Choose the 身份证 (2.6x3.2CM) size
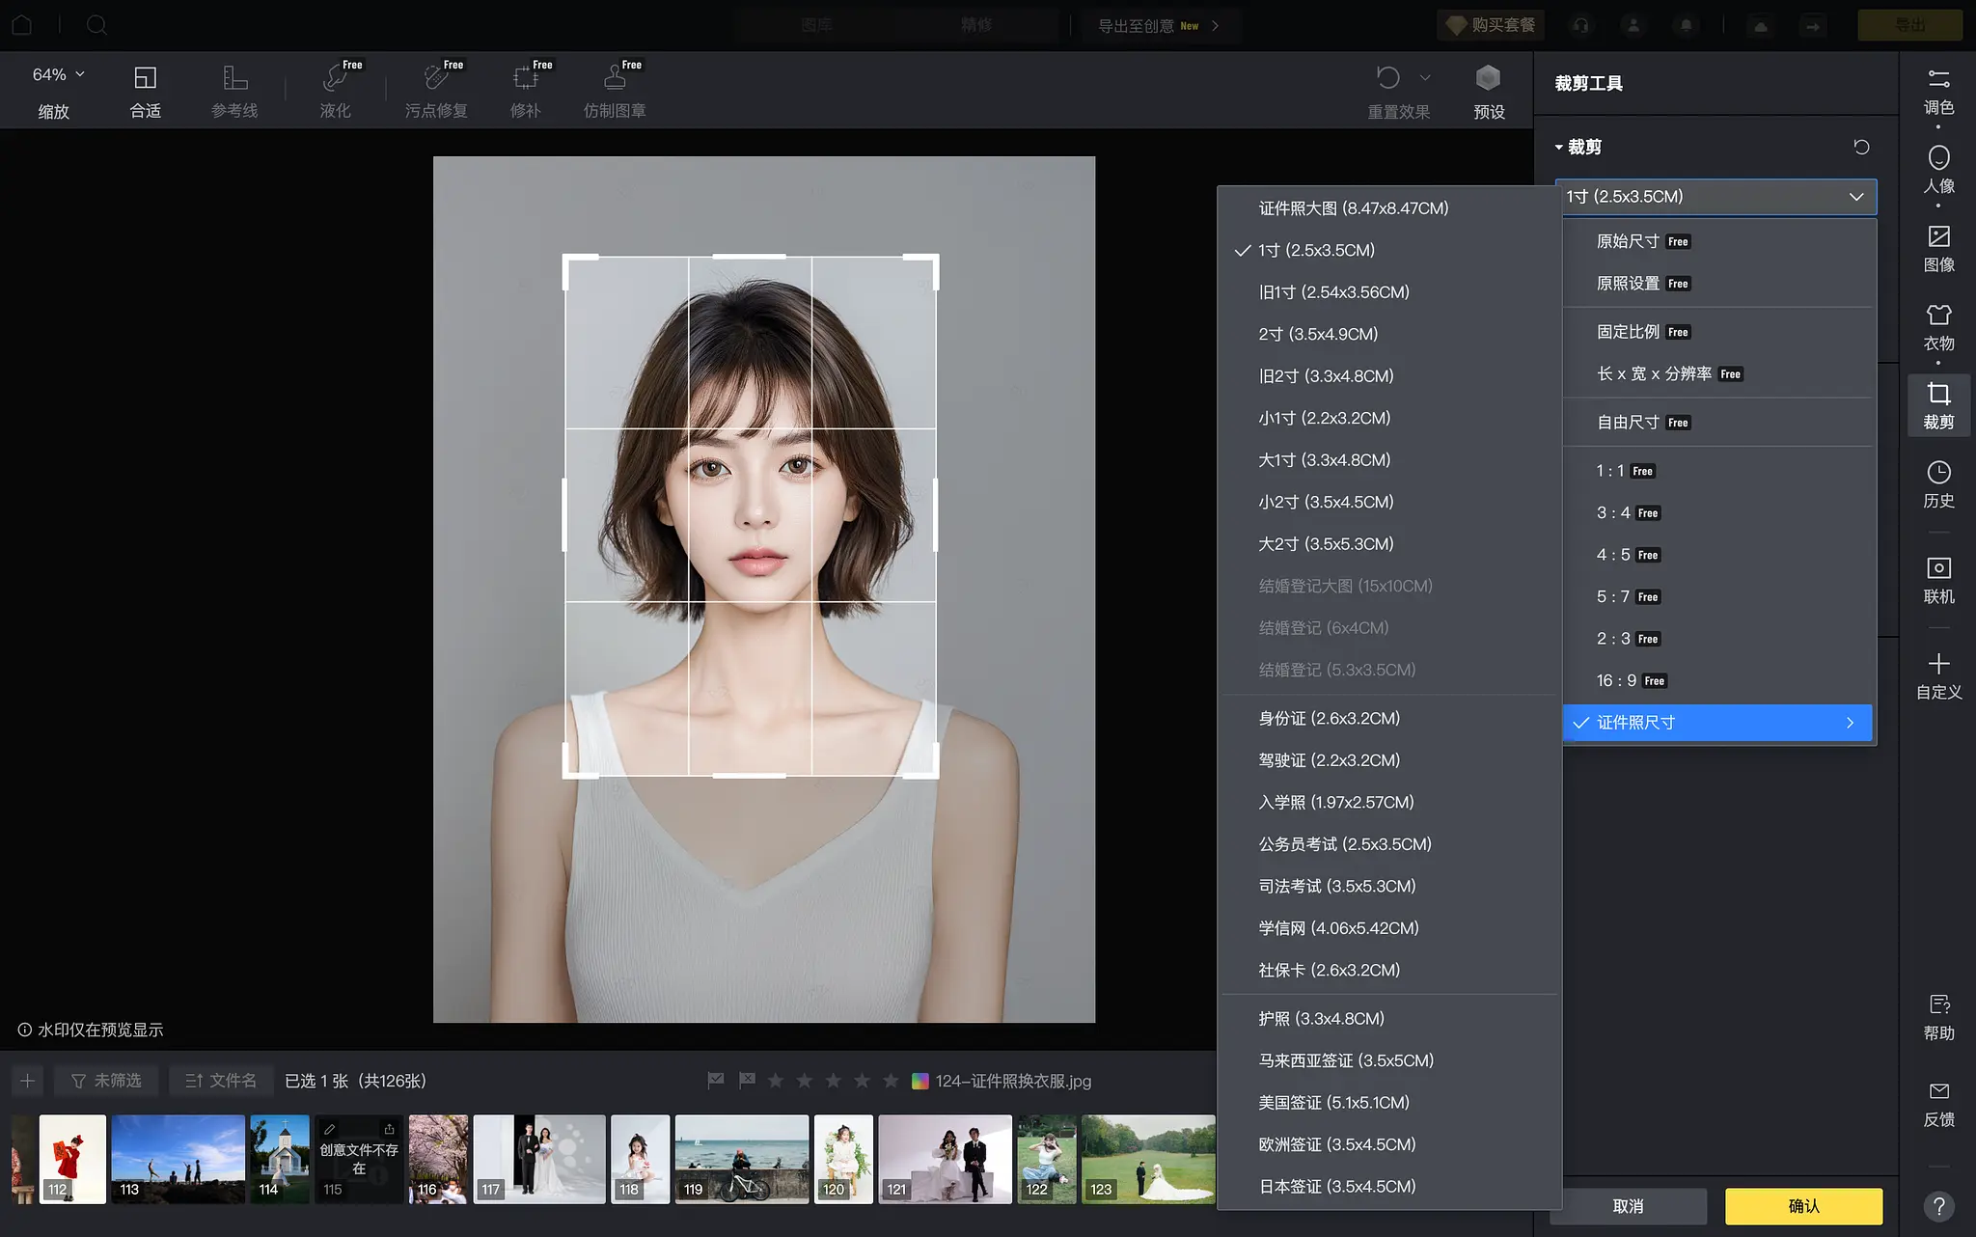This screenshot has width=1976, height=1237. pyautogui.click(x=1329, y=718)
